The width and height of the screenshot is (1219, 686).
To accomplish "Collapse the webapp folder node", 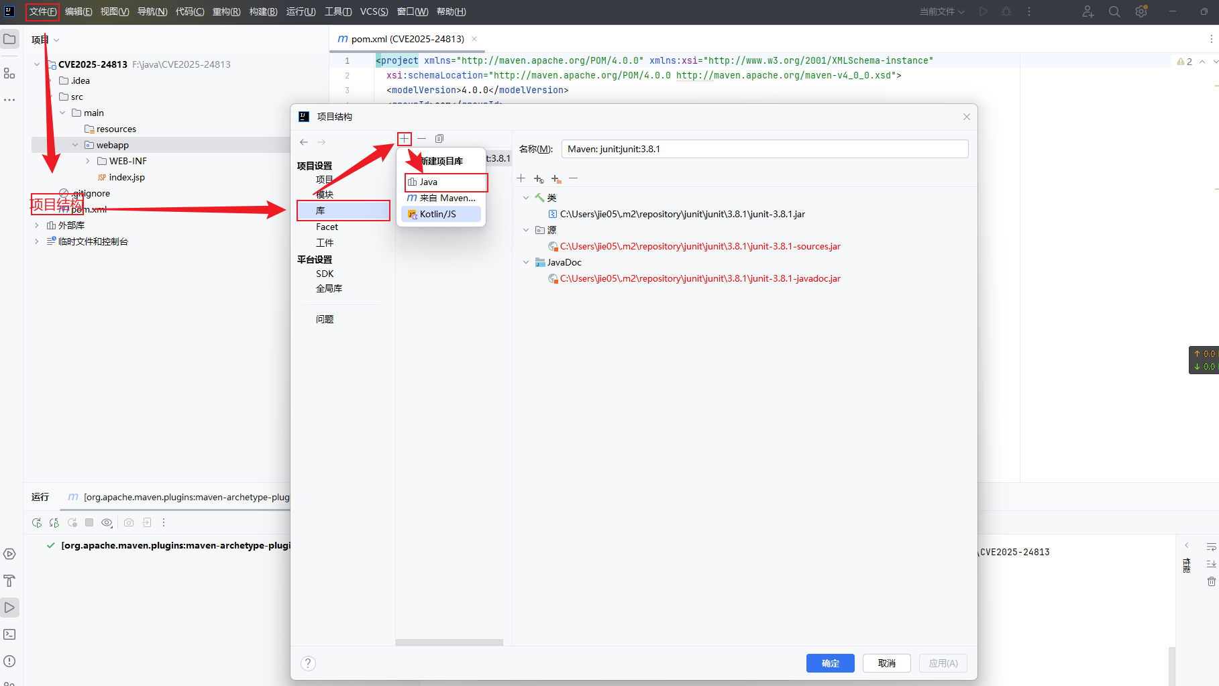I will [x=75, y=145].
